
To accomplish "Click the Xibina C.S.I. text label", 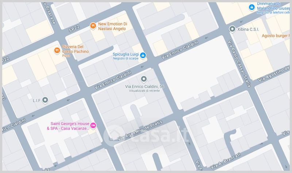I will click(x=248, y=29).
